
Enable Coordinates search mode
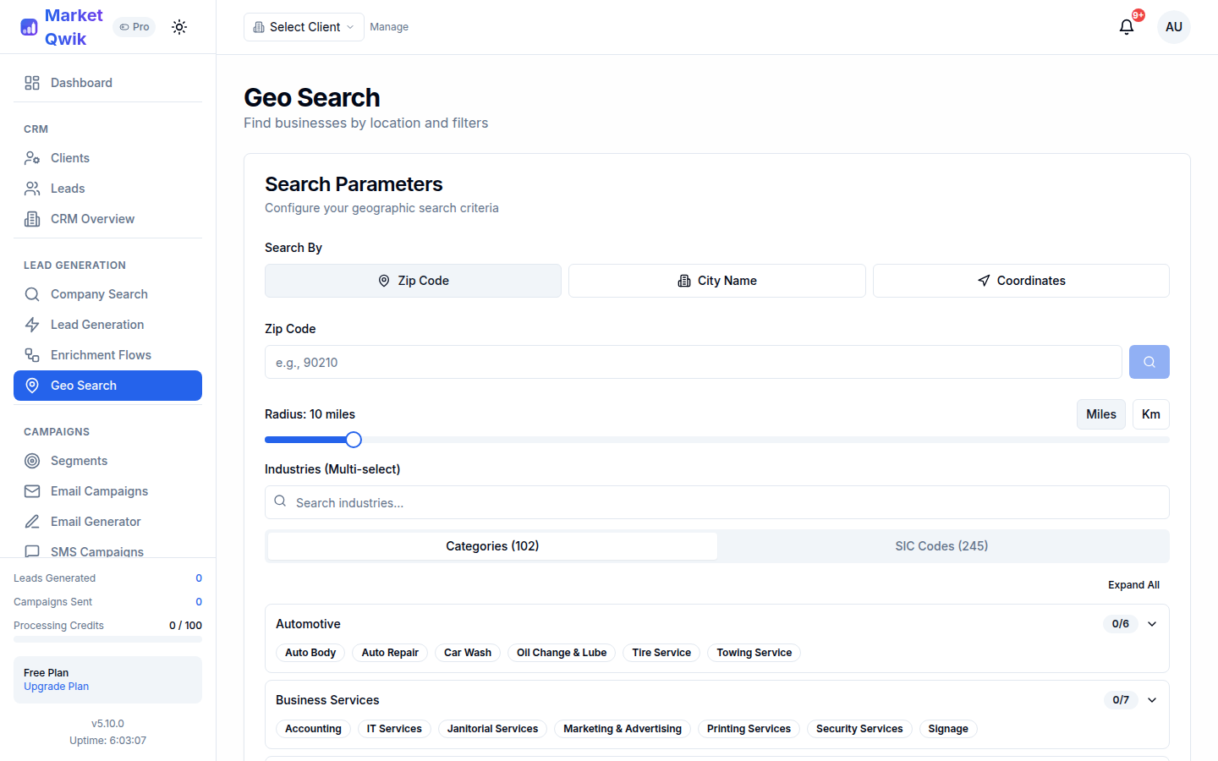point(1020,280)
